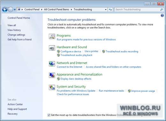This screenshot has width=166, height=121.
Task: Open Check for performance issues link
Action: pyautogui.click(x=73, y=94)
